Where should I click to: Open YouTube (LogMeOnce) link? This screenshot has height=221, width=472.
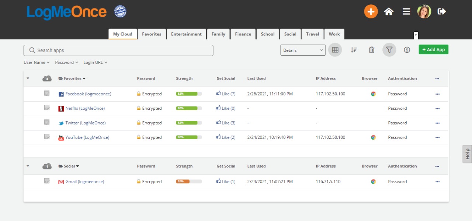coord(87,137)
